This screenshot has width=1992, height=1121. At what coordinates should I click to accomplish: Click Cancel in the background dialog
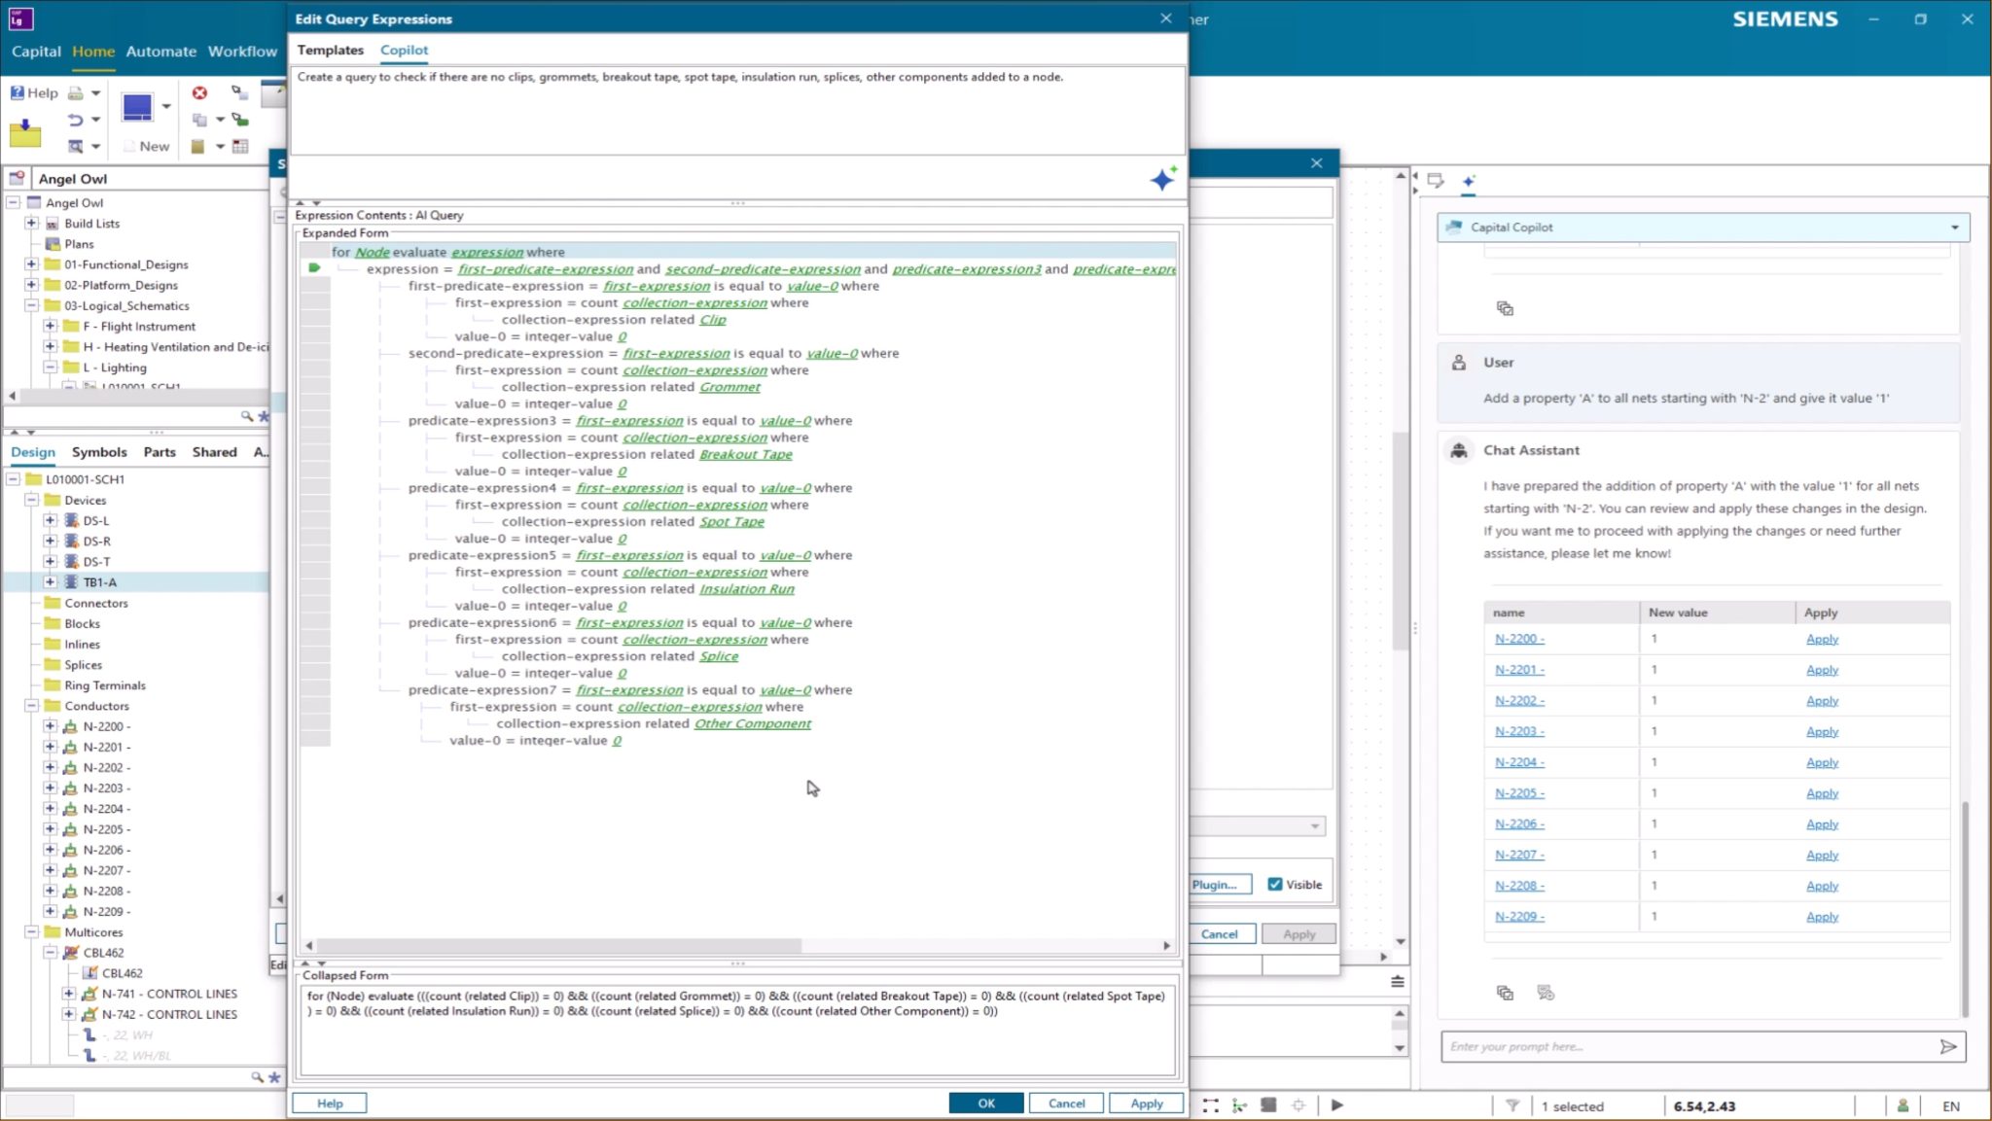pyautogui.click(x=1219, y=933)
